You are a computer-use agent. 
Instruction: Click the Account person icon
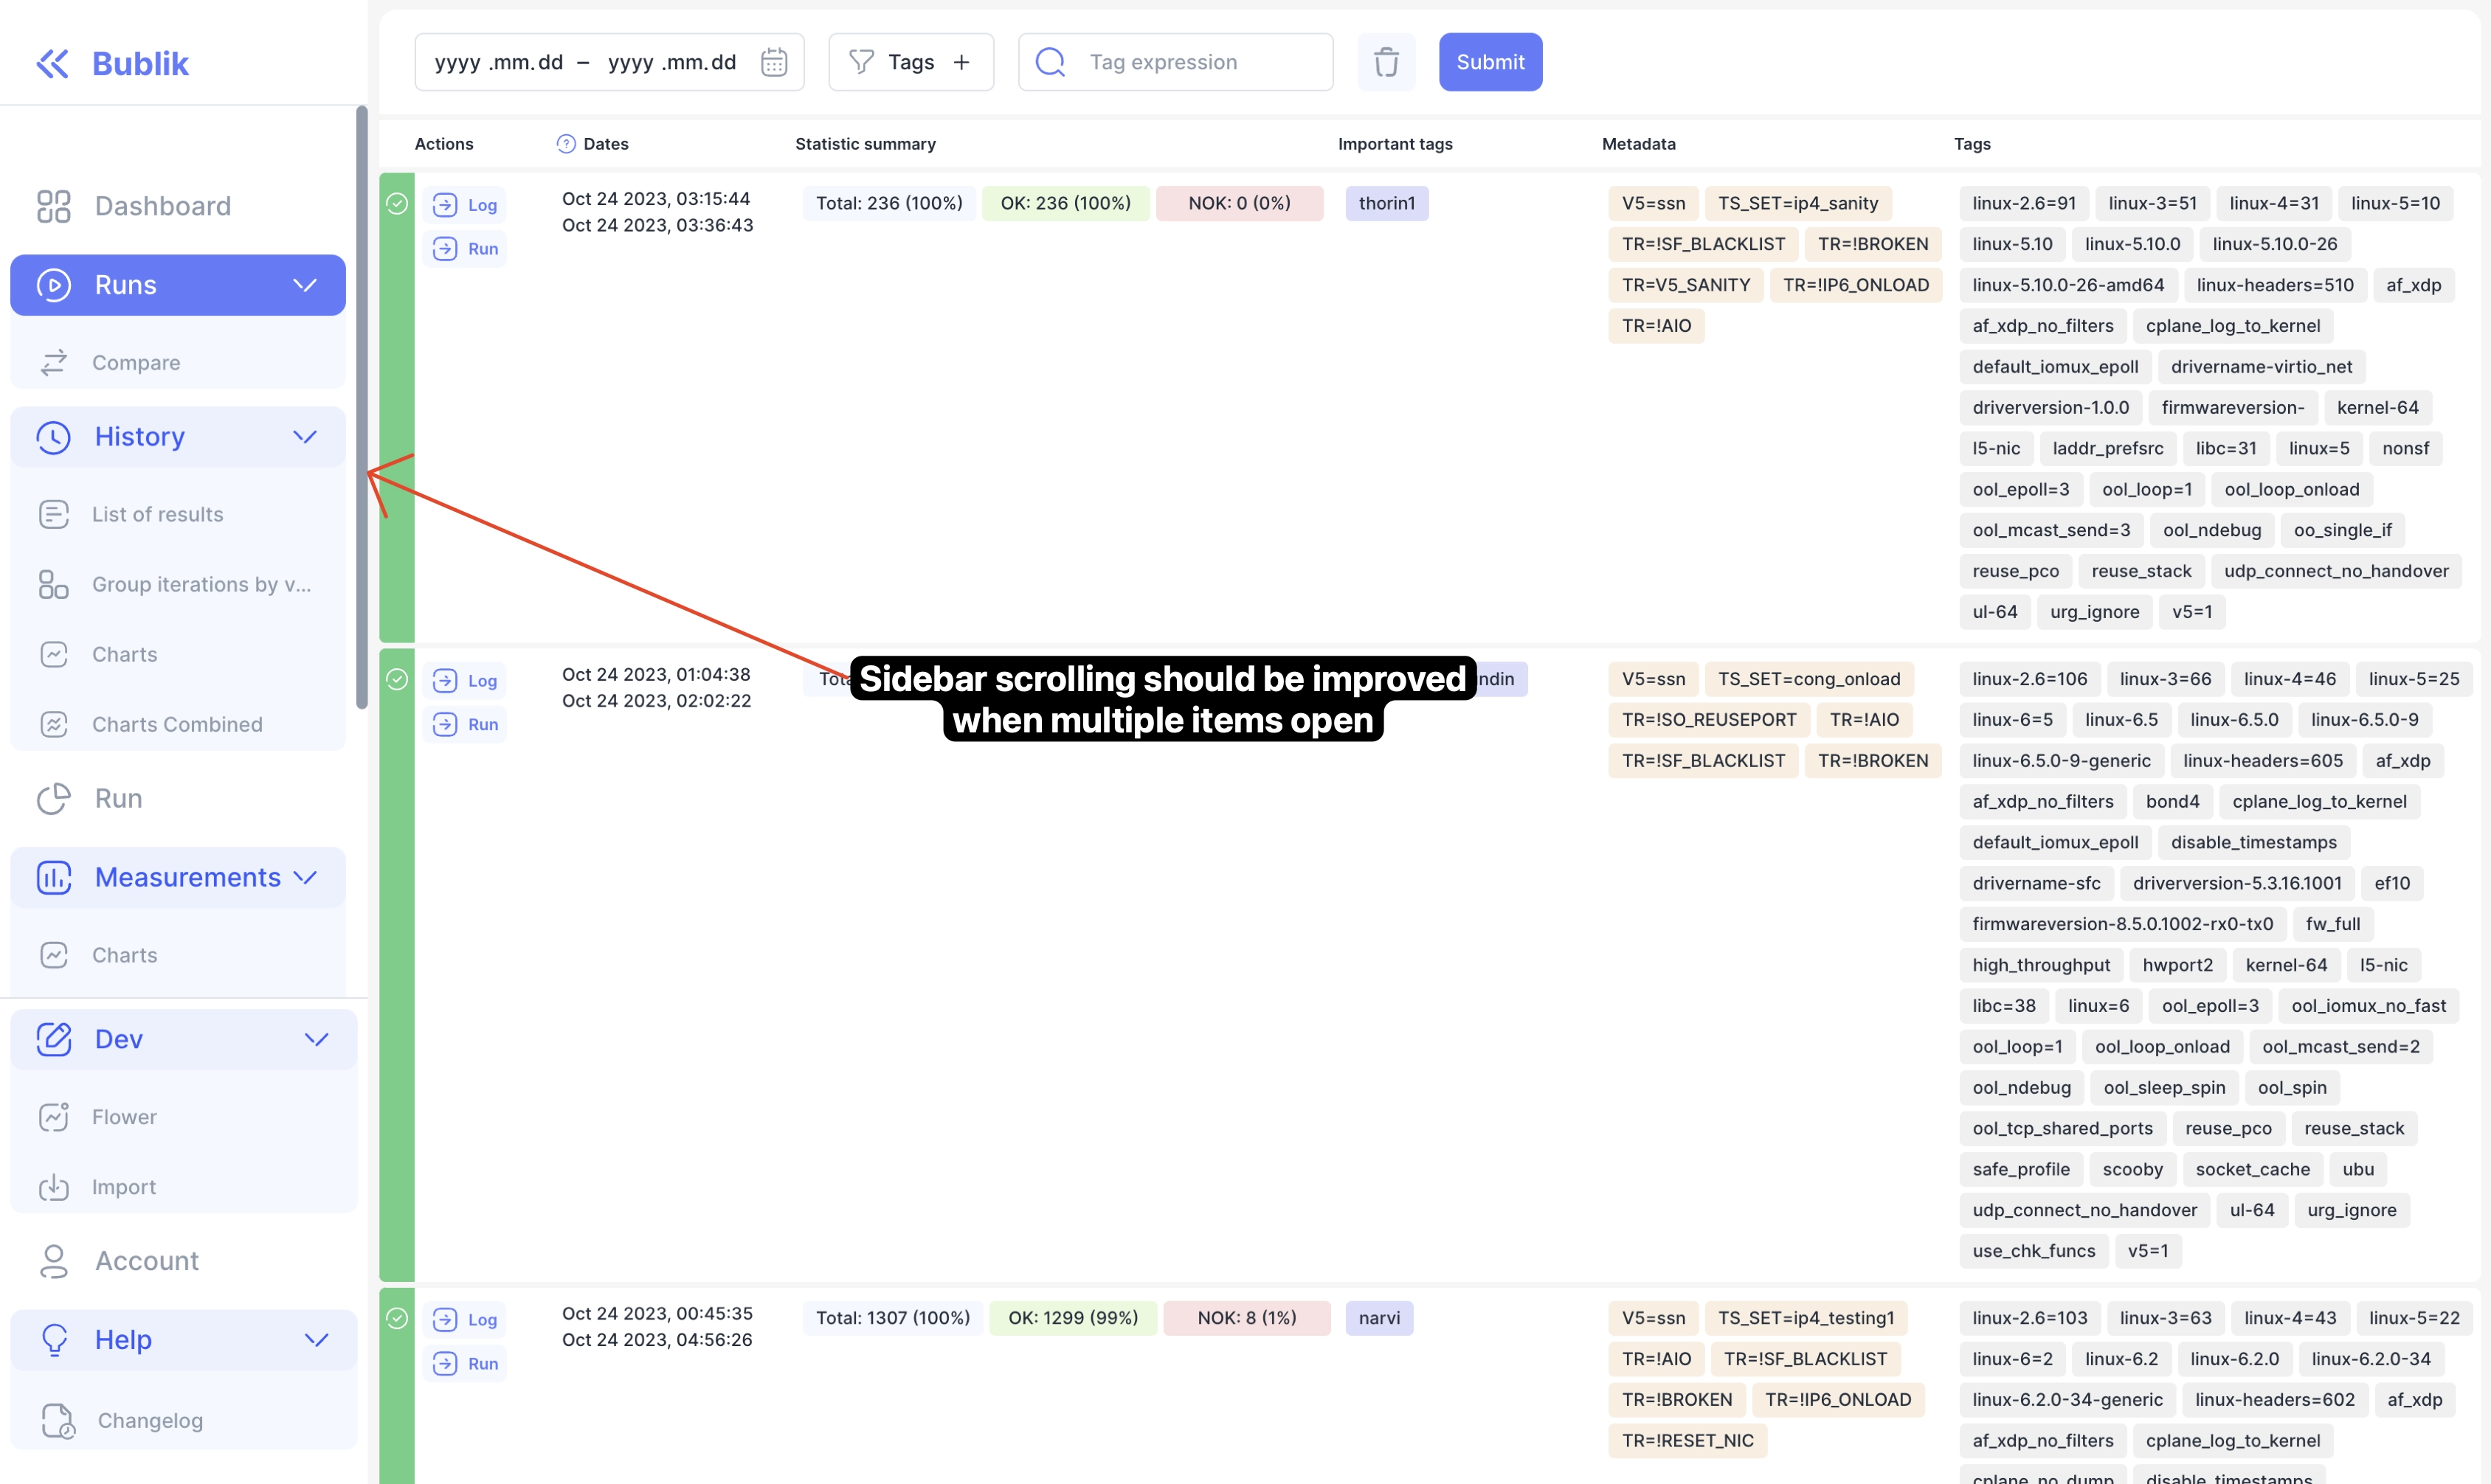point(53,1260)
